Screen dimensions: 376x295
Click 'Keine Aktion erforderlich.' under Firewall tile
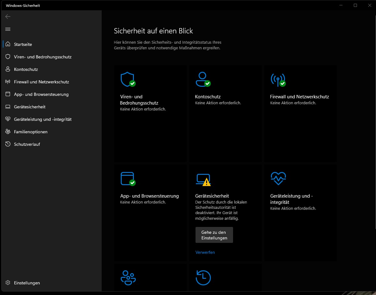pyautogui.click(x=293, y=103)
